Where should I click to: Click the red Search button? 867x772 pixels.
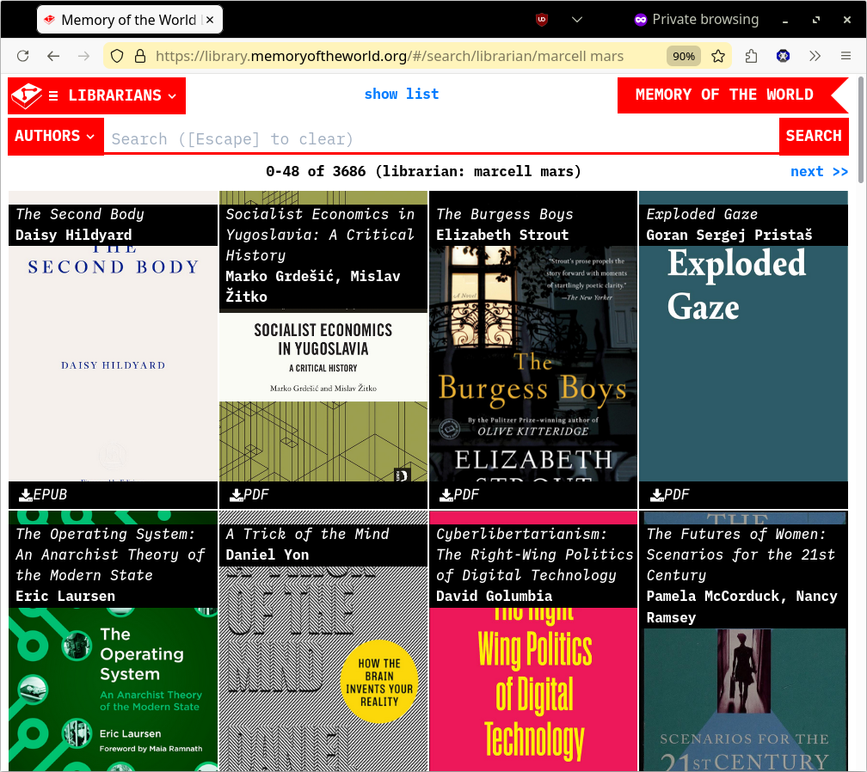(x=813, y=136)
